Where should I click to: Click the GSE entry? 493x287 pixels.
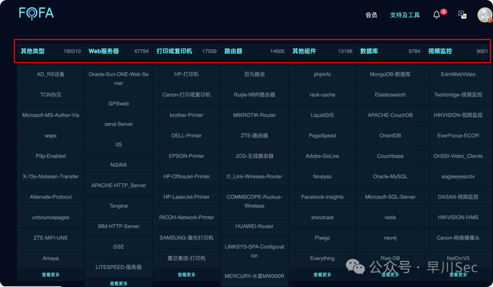(119, 247)
